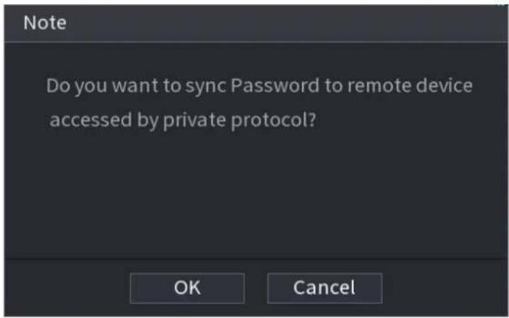The image size is (509, 318).
Task: Click the OK button
Action: point(187,288)
